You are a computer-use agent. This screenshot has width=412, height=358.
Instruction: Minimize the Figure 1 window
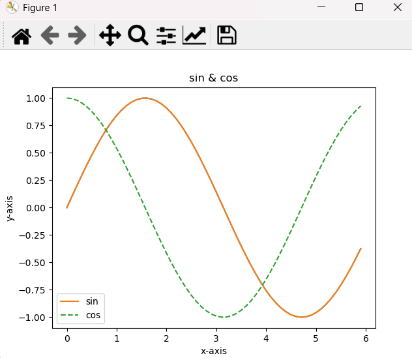click(x=321, y=8)
